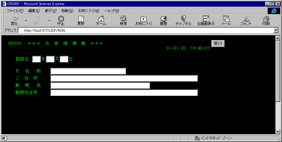Open the メール mail toolbar icon

[x=226, y=21]
